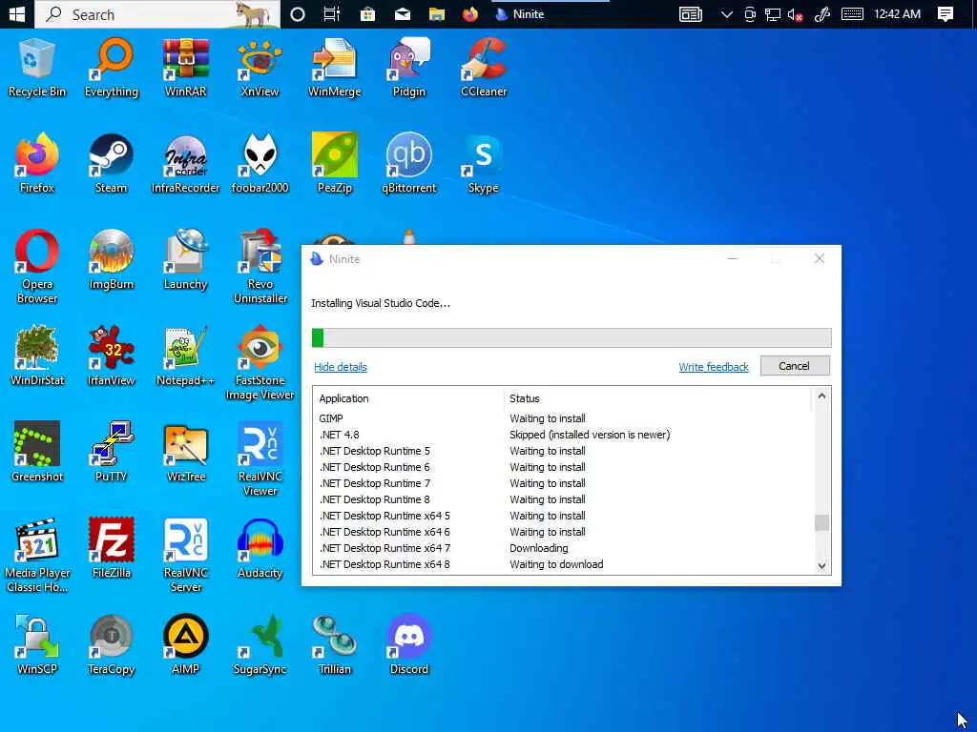Image resolution: width=977 pixels, height=732 pixels.
Task: Select the FileZilla desktop icon
Action: tap(111, 549)
